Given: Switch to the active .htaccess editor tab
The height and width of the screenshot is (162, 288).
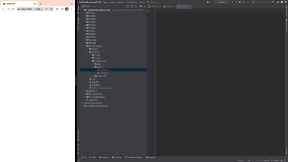Looking at the screenshot, I should tap(184, 6).
